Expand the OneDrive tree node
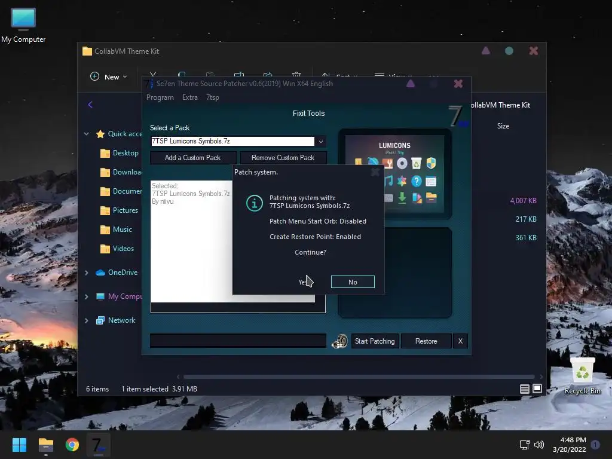 [x=86, y=273]
